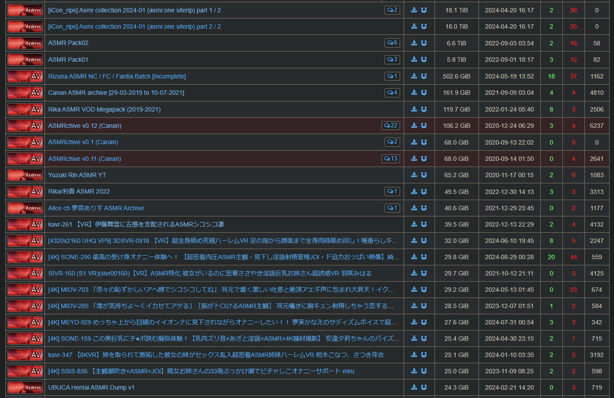Open iCon_rips Asmr collection part 2 / 2 link
614x398 pixels.
(135, 26)
